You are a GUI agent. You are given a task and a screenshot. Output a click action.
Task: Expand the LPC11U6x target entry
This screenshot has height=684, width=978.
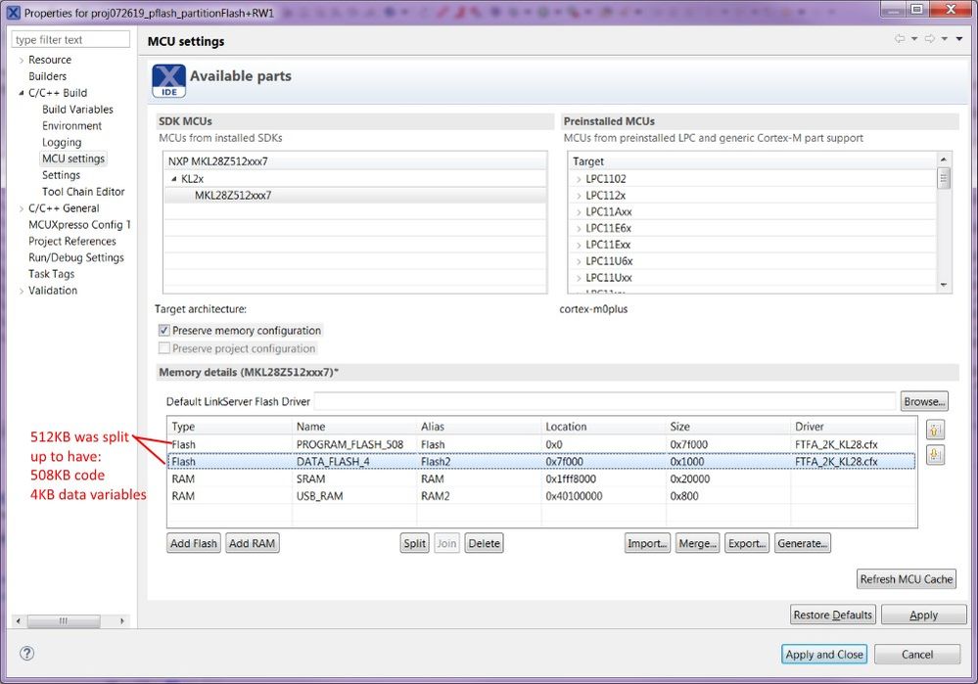pyautogui.click(x=579, y=261)
